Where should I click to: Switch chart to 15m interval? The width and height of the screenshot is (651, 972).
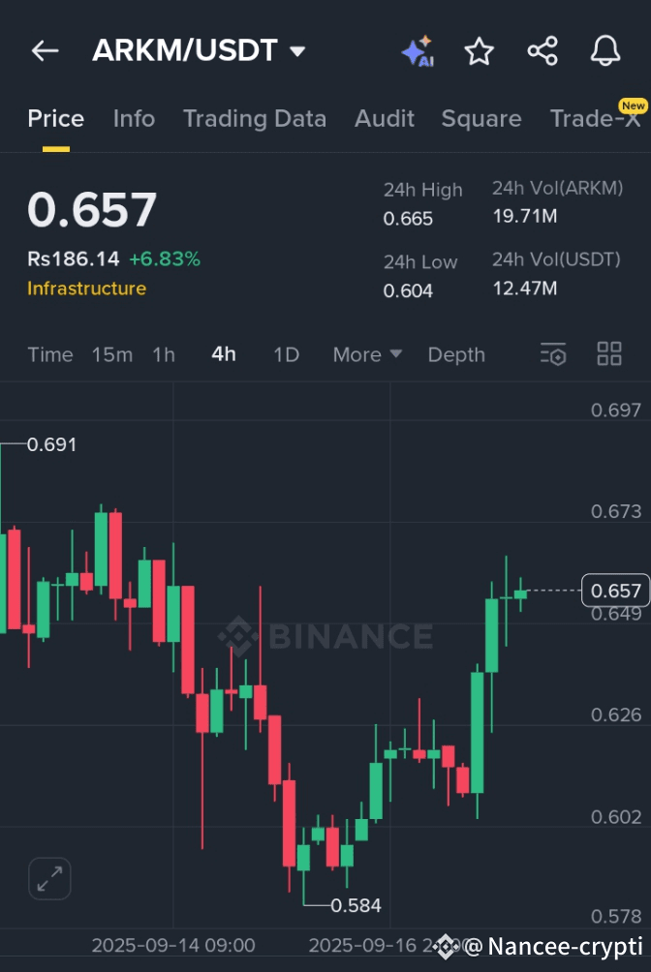pos(111,354)
